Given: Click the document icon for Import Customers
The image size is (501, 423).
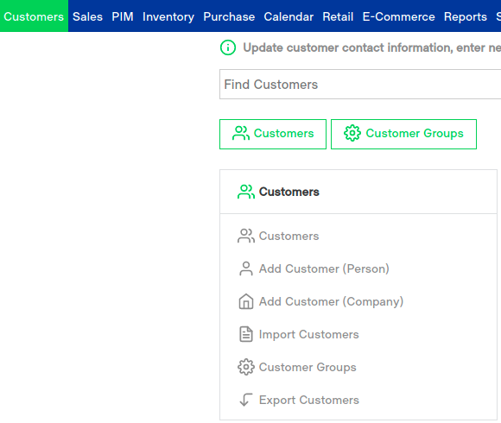Looking at the screenshot, I should 246,334.
